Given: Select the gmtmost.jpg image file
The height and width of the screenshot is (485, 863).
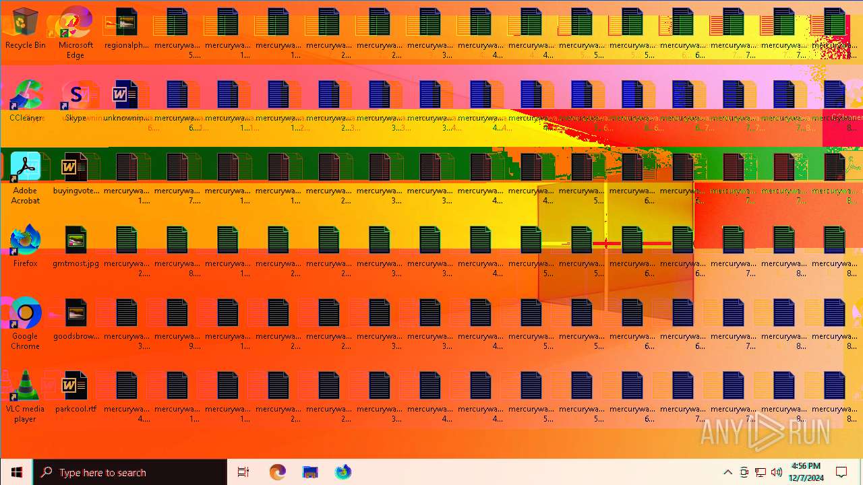Looking at the screenshot, I should point(76,247).
